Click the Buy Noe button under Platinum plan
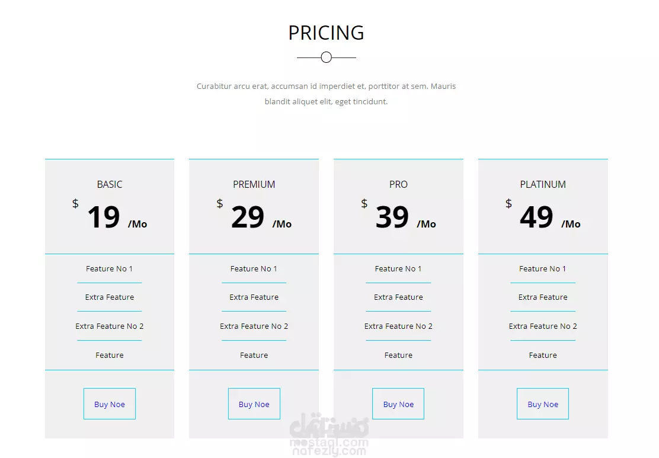Screen dimensions: 659x458 [x=543, y=404]
